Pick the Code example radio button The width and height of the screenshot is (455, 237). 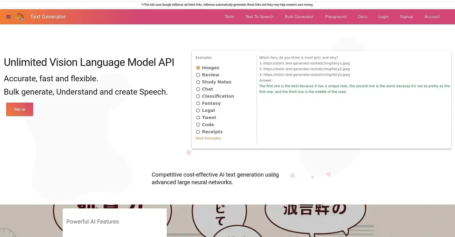[198, 125]
